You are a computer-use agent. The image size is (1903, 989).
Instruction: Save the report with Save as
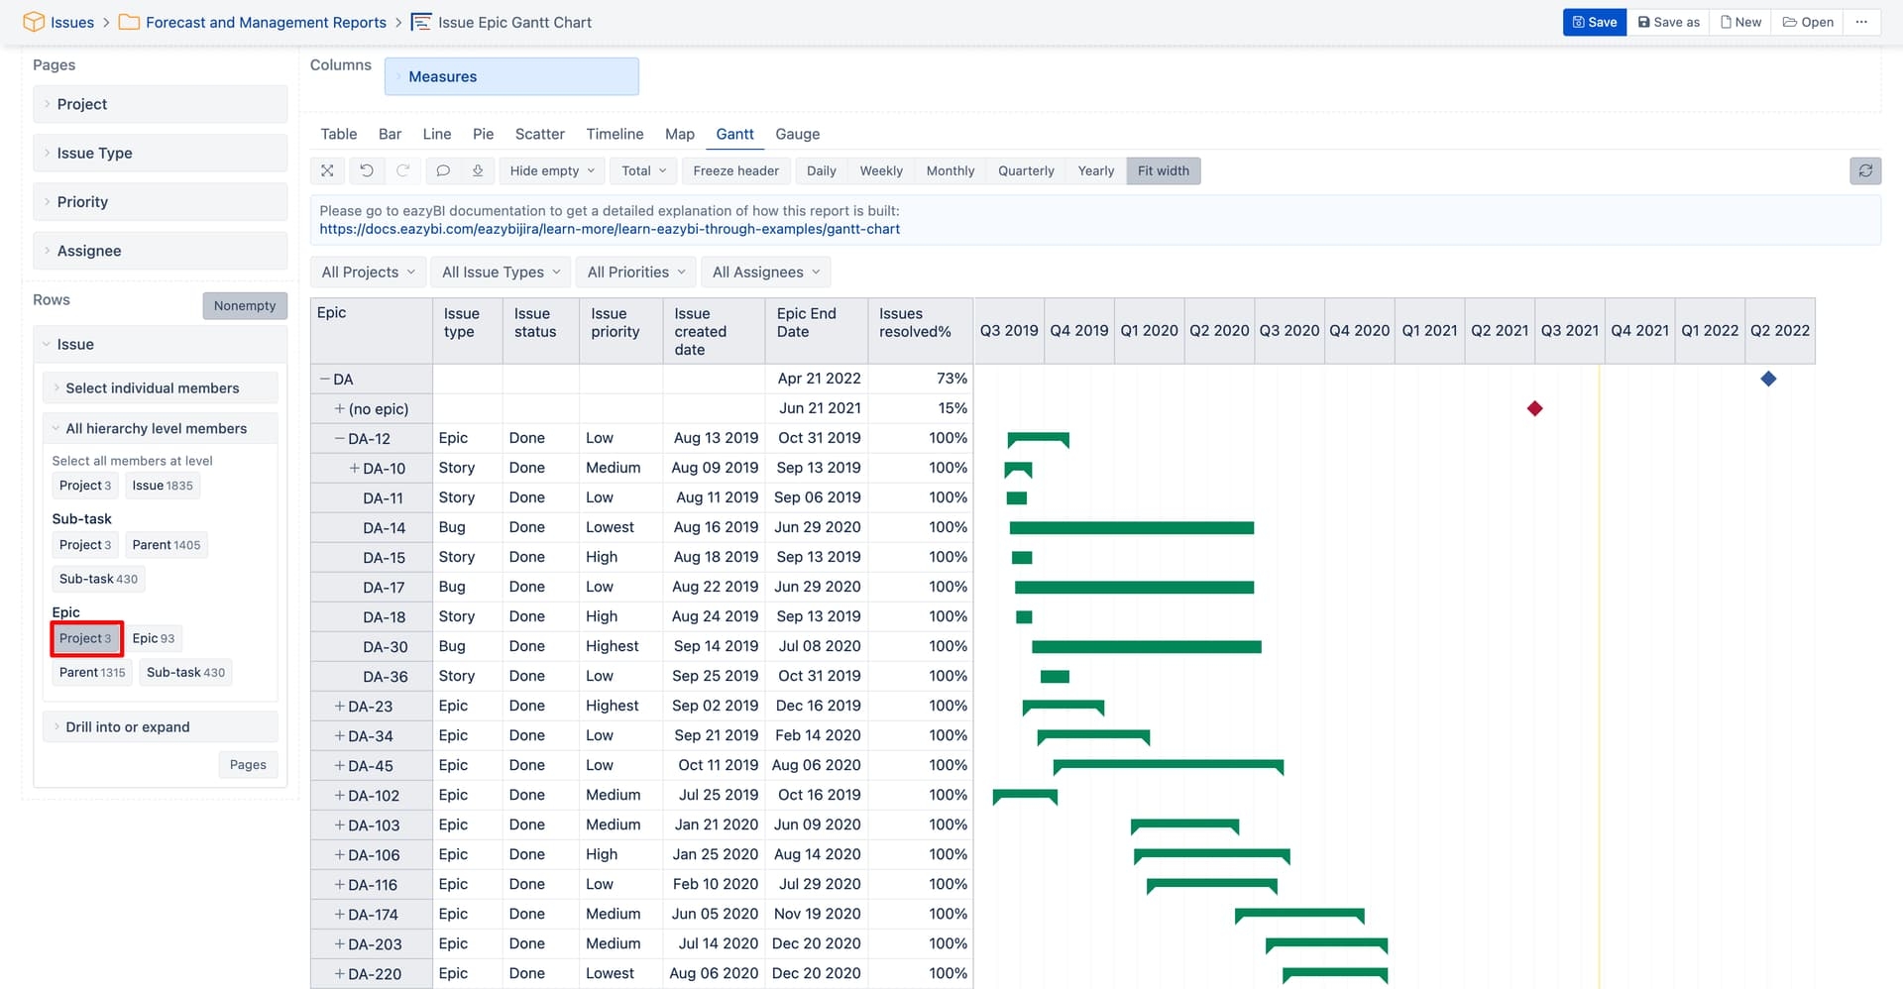click(x=1667, y=21)
